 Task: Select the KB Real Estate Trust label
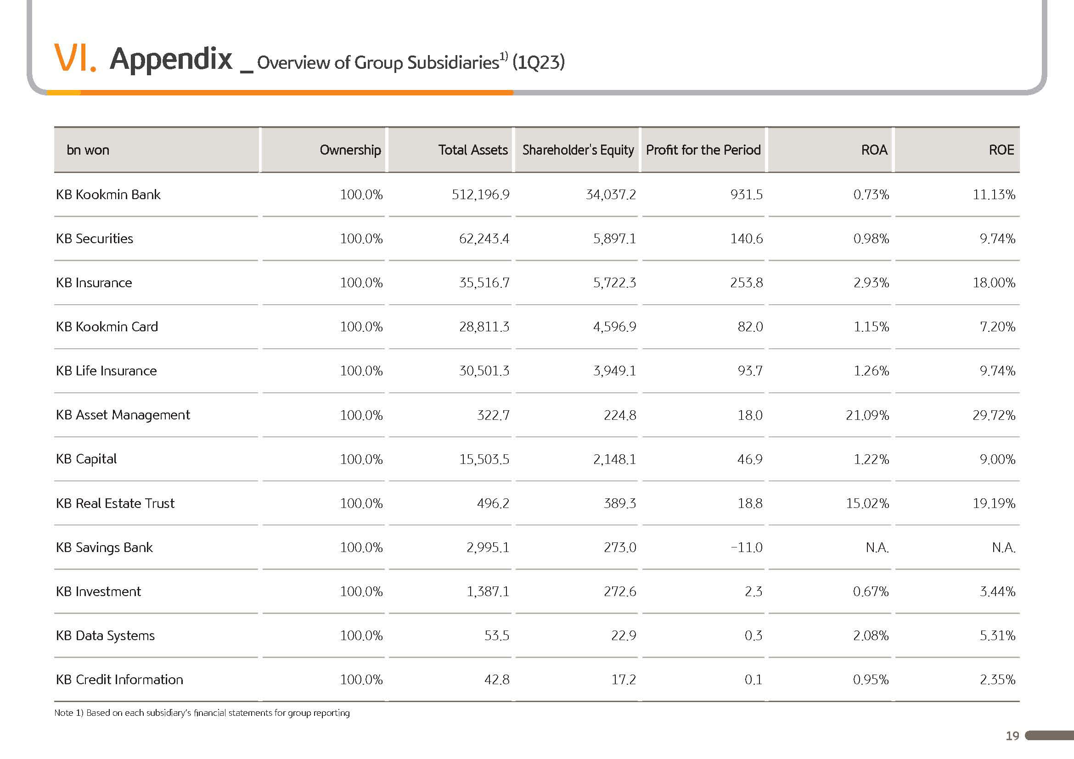coord(115,503)
